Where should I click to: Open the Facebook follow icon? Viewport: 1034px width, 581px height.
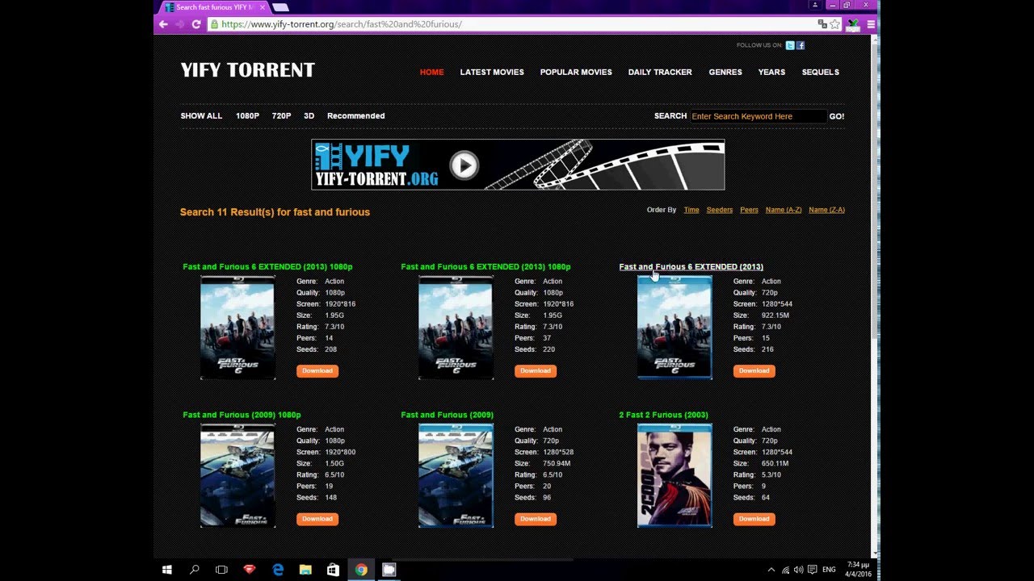point(801,45)
